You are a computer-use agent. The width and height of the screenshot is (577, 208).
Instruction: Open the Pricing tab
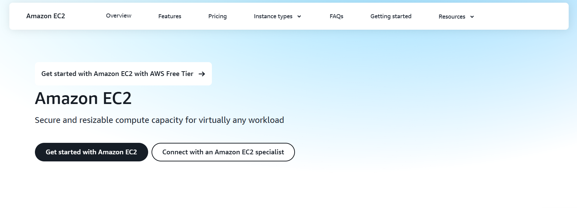click(x=217, y=16)
